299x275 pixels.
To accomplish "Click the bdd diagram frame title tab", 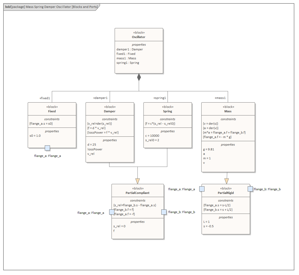I will (x=52, y=7).
